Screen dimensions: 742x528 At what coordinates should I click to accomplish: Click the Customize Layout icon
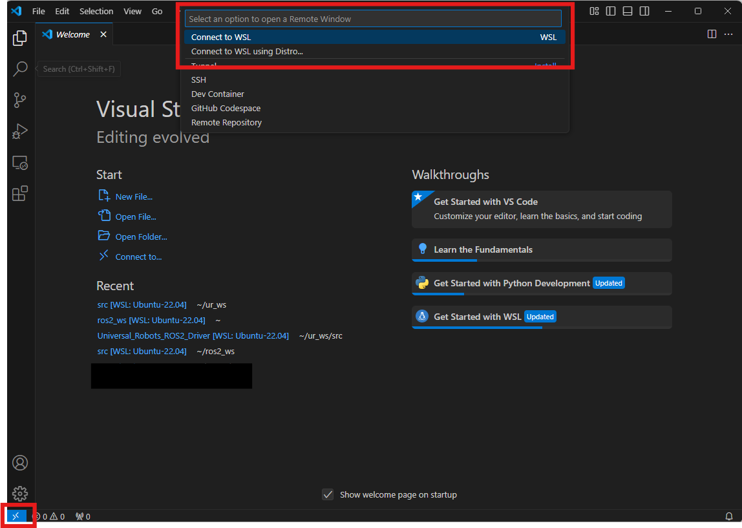coord(595,11)
